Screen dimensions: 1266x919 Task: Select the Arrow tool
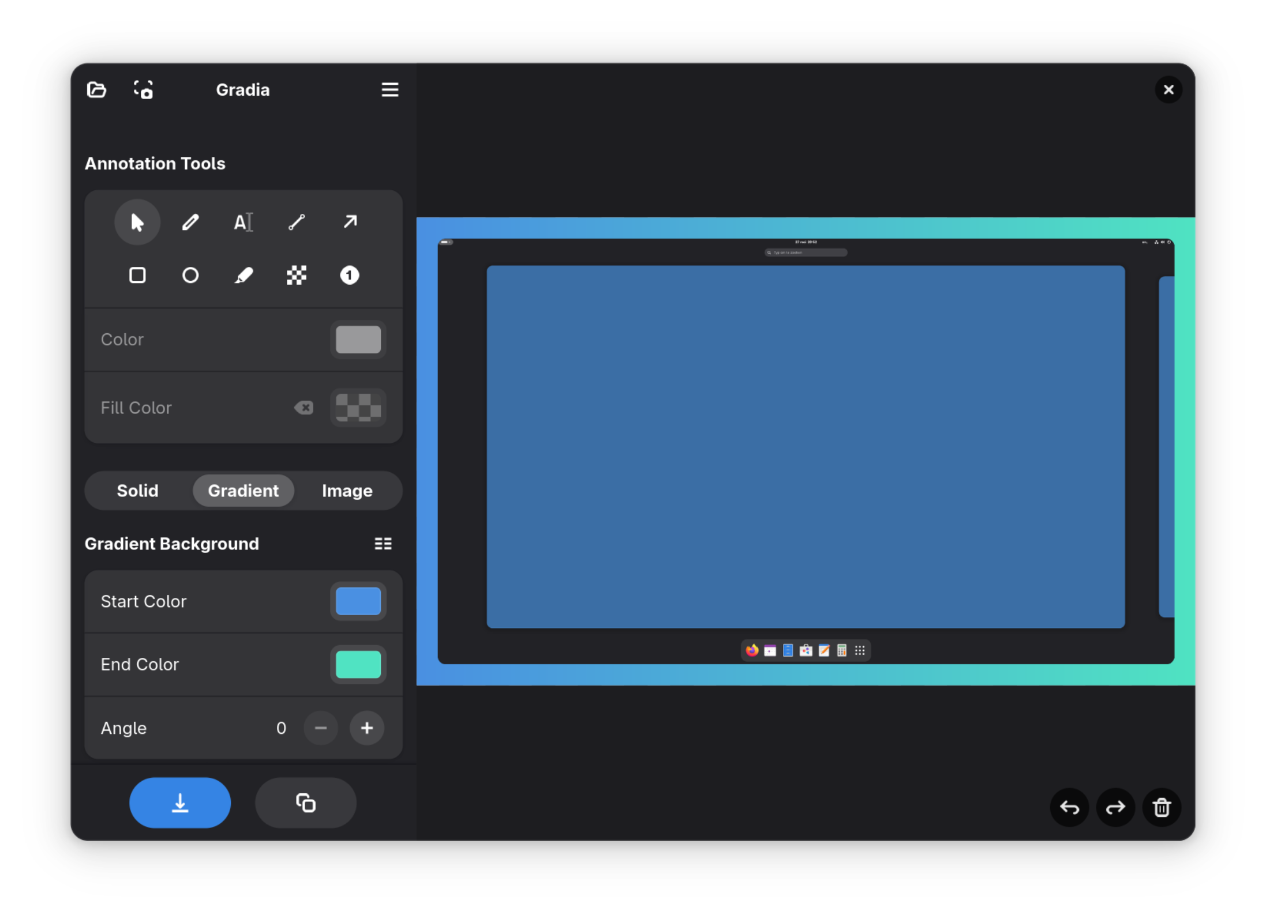pyautogui.click(x=350, y=223)
